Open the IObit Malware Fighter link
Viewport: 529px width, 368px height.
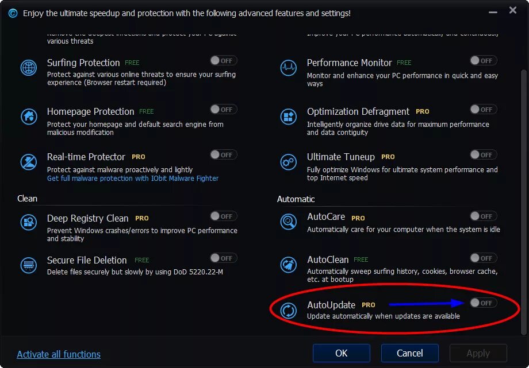tap(133, 179)
